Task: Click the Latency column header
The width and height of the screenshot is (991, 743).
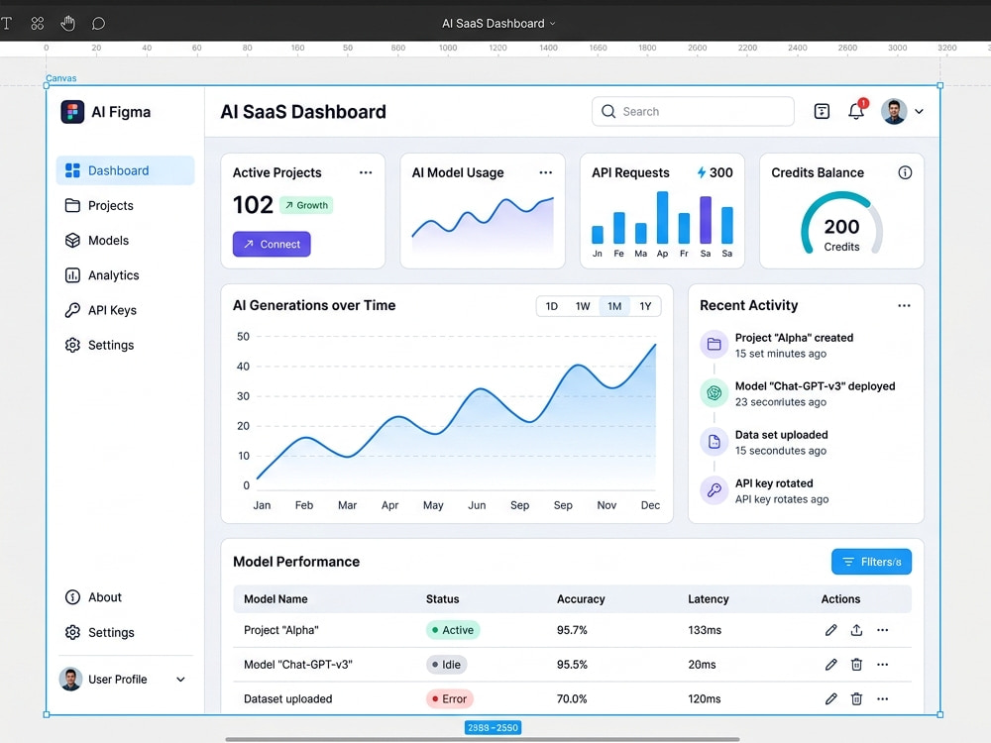Action: click(709, 599)
